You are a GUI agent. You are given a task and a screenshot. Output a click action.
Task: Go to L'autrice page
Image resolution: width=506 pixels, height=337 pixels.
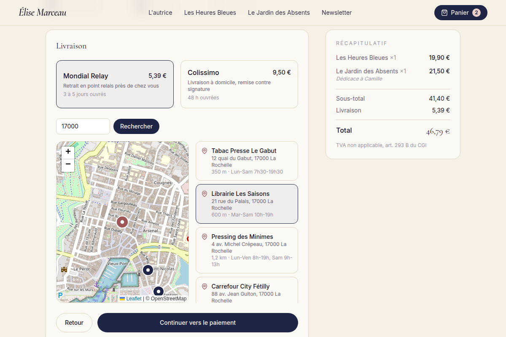point(160,13)
